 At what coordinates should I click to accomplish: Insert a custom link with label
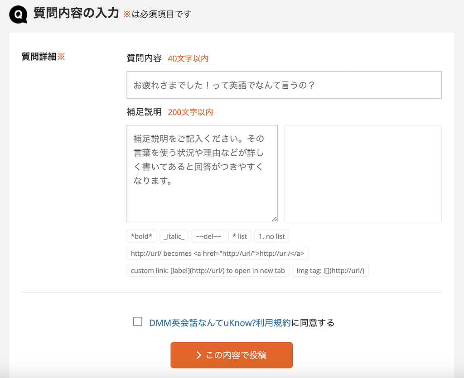208,271
